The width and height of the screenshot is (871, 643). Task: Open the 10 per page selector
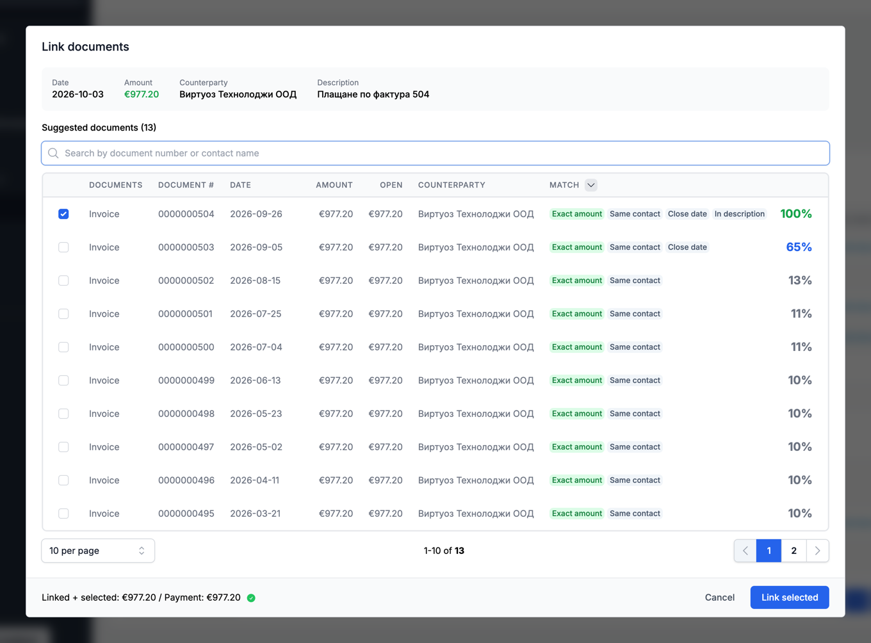click(x=98, y=551)
